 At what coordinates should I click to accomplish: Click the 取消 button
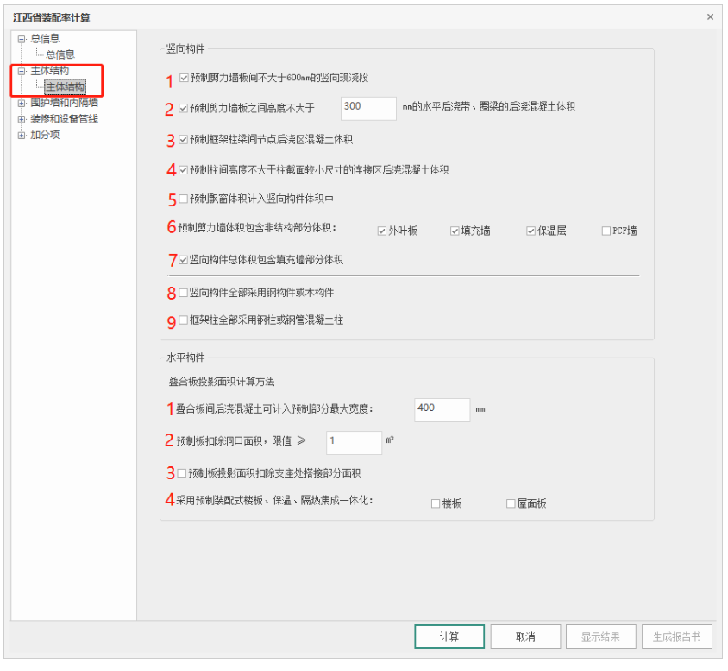tap(525, 637)
